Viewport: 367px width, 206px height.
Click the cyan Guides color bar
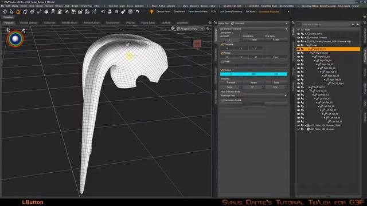253,74
